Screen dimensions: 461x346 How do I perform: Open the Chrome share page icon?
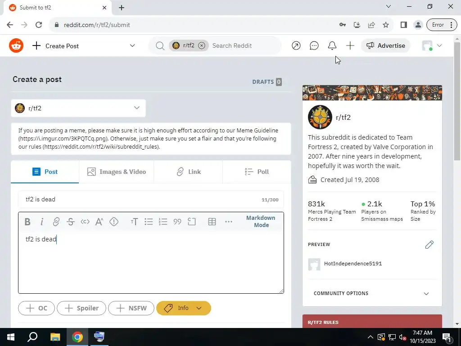click(x=371, y=25)
